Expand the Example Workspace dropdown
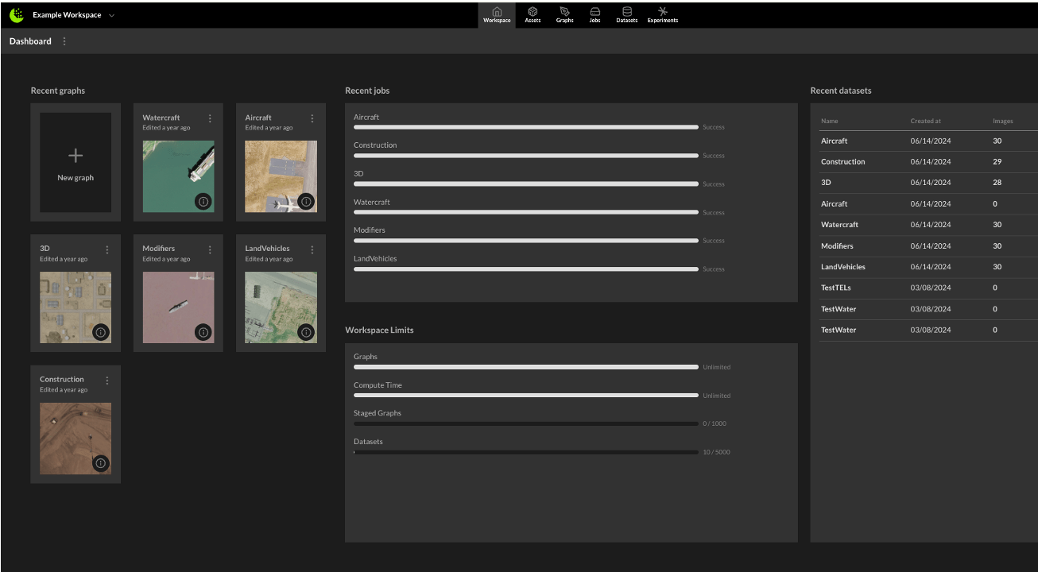1038x572 pixels. point(111,15)
